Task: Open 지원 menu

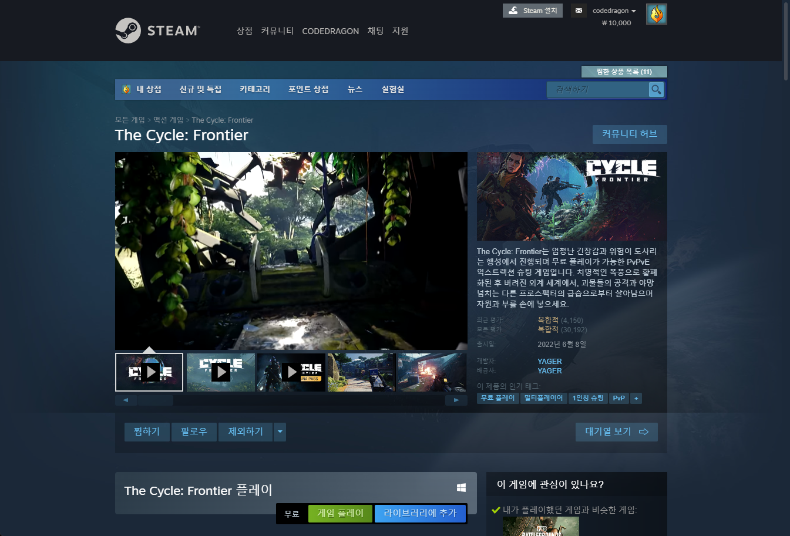Action: [400, 31]
